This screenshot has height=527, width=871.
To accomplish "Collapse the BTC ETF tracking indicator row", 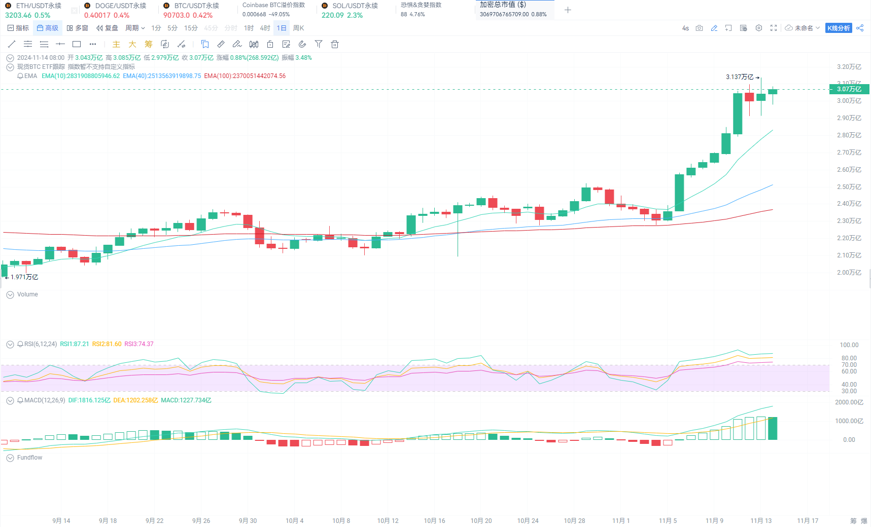I will point(10,67).
